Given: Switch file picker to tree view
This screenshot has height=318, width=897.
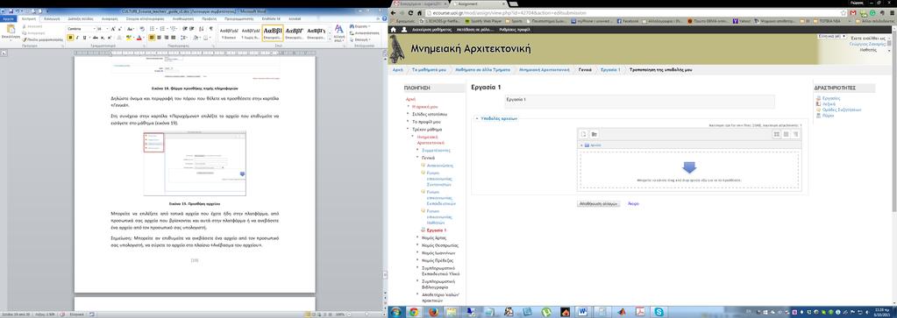Looking at the screenshot, I should [796, 134].
